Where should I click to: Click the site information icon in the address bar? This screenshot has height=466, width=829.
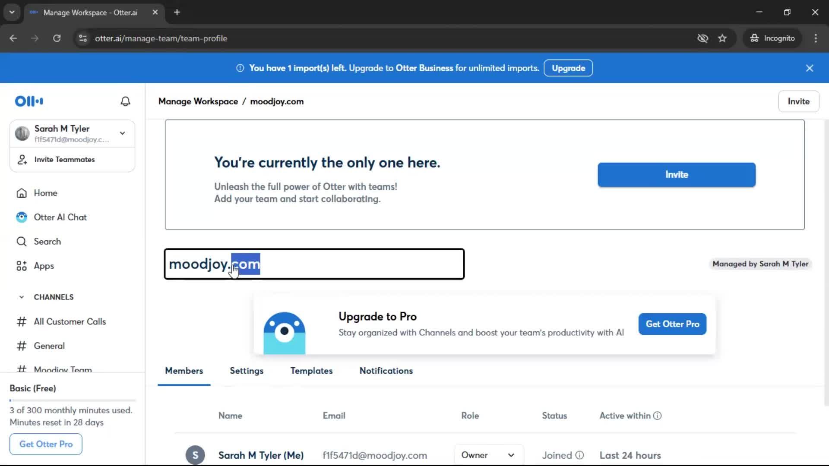83,38
